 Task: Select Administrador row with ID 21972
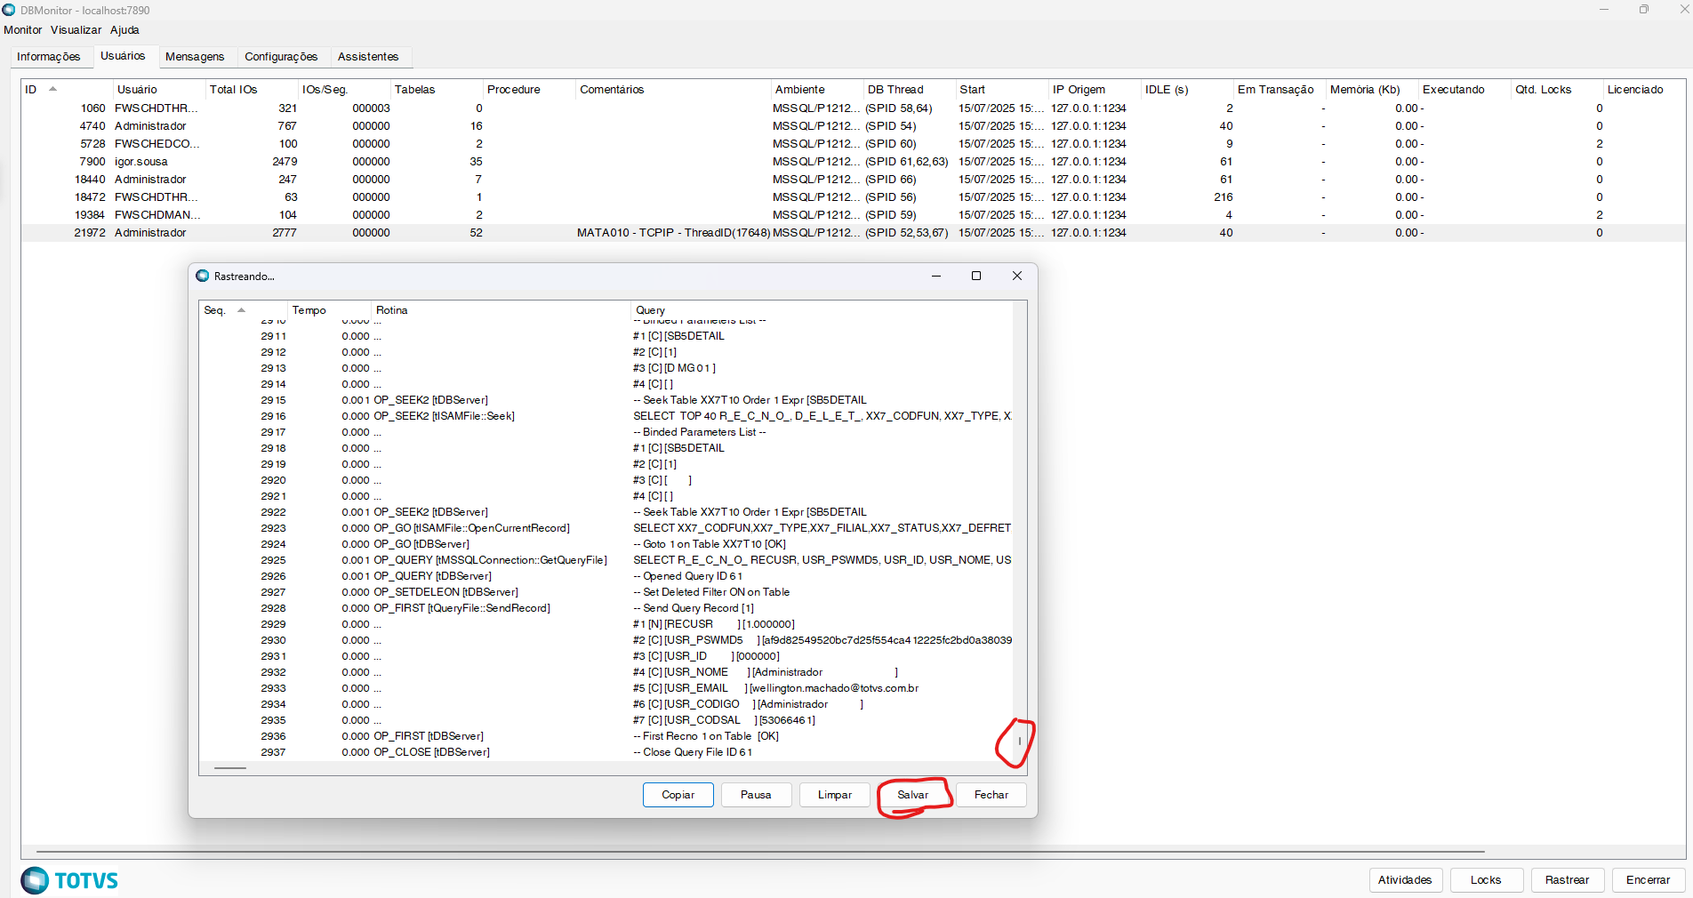[854, 233]
